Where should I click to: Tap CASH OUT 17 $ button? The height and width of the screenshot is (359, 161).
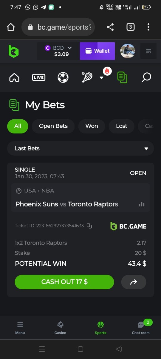tap(64, 282)
